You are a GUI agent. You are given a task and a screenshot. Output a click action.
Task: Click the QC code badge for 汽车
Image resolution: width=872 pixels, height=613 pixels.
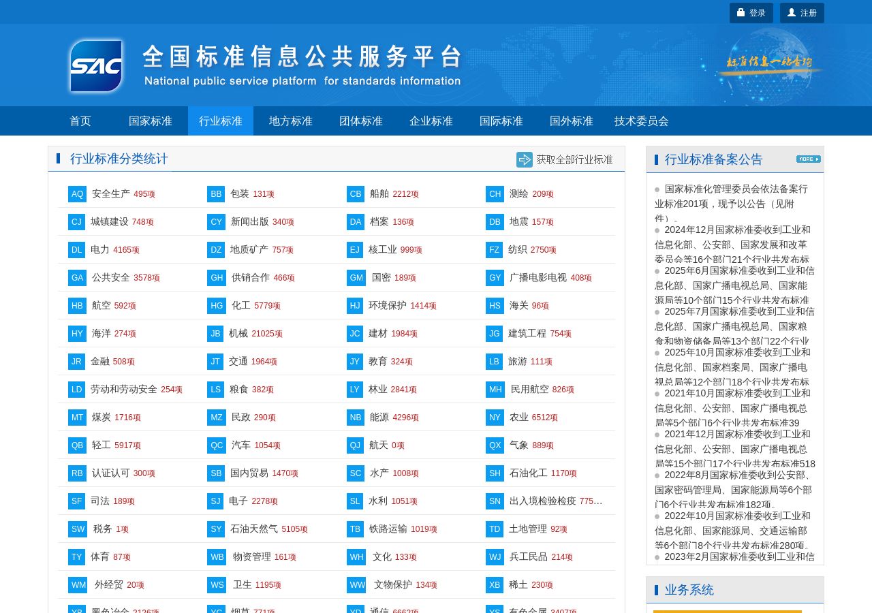(x=217, y=445)
